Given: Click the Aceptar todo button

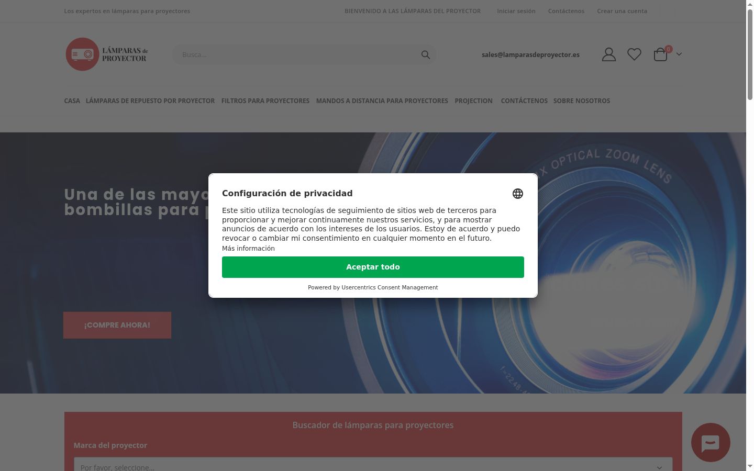Looking at the screenshot, I should tap(373, 267).
